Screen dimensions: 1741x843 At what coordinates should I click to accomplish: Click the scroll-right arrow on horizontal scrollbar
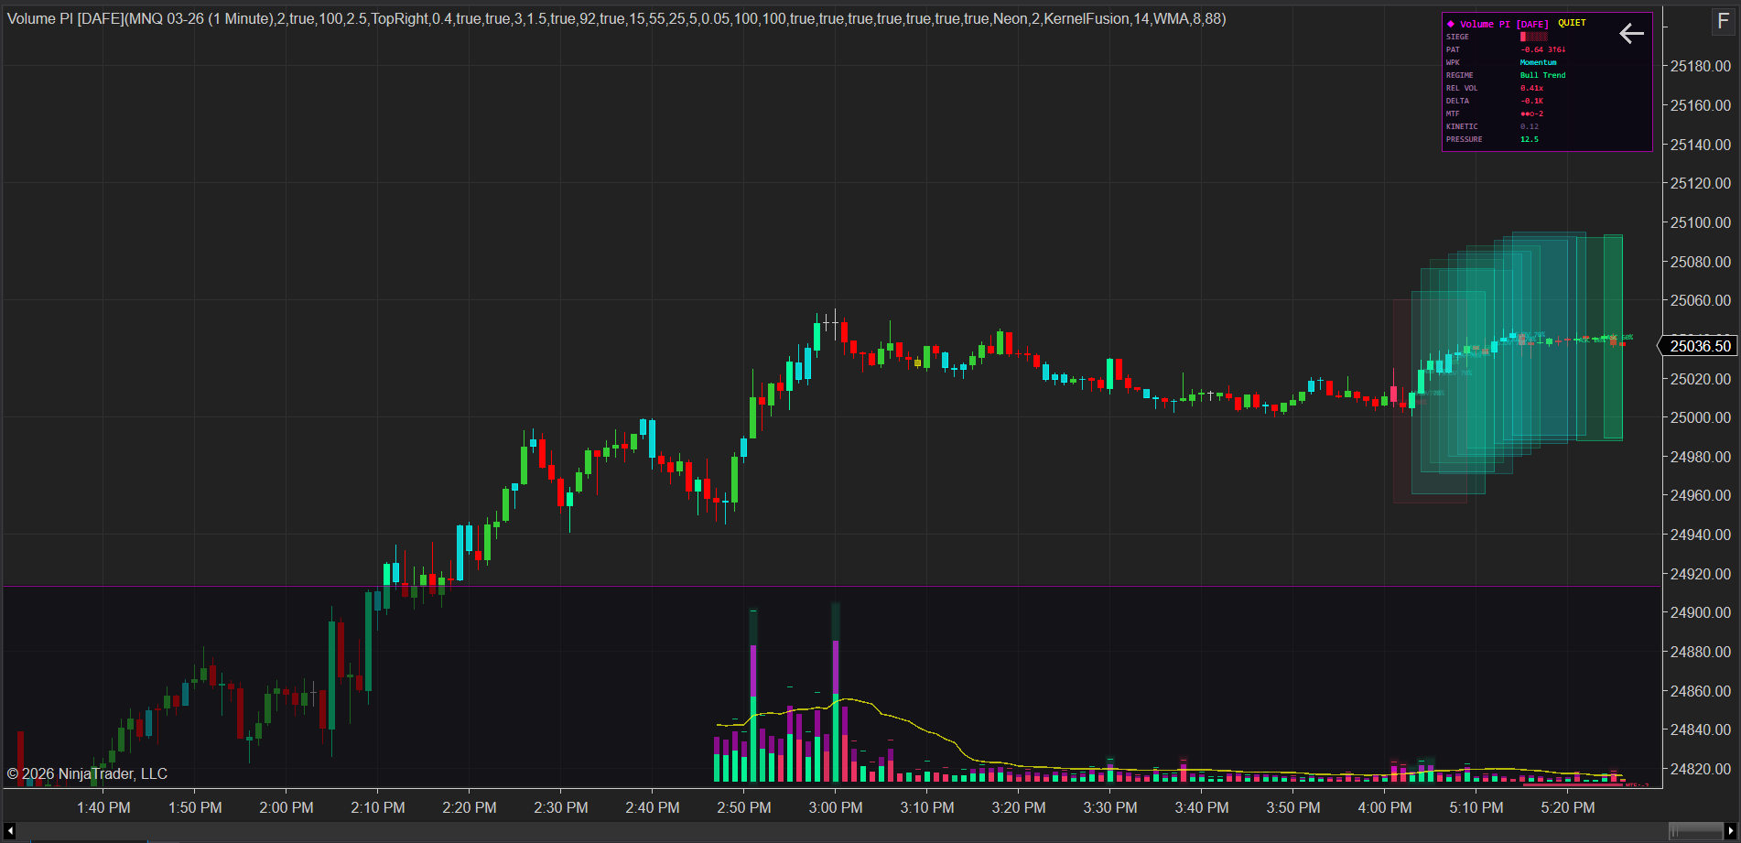point(1730,831)
